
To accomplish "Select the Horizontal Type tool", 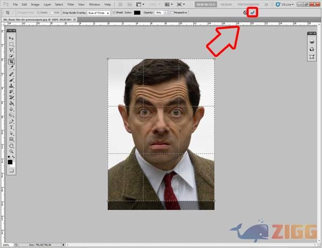I will pos(11,127).
